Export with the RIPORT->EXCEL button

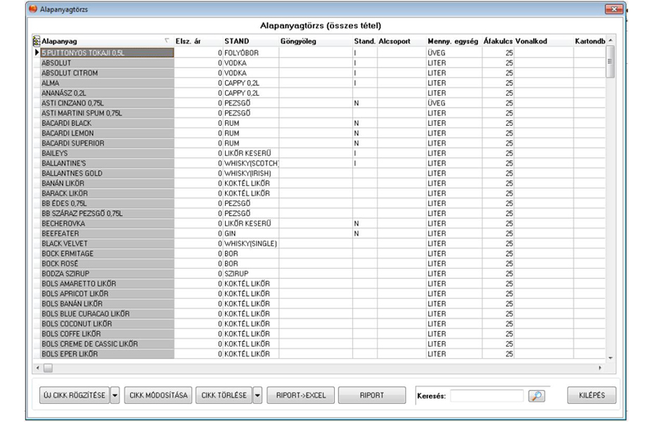point(300,395)
